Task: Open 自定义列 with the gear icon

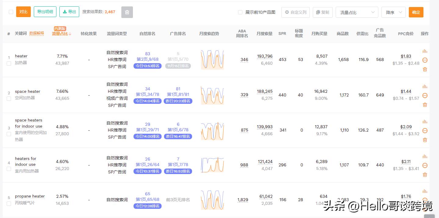Action: (x=295, y=12)
